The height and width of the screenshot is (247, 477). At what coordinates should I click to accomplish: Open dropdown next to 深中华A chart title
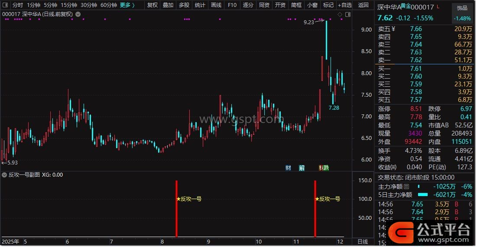(78, 14)
